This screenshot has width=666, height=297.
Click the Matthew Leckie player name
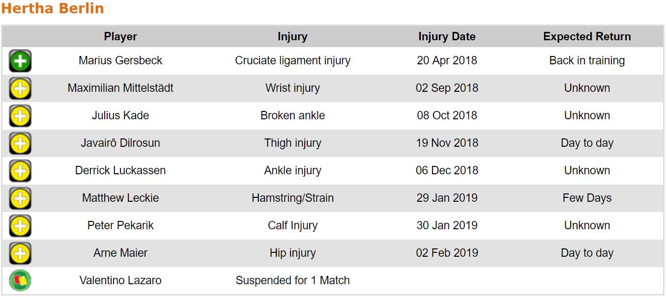pos(120,198)
